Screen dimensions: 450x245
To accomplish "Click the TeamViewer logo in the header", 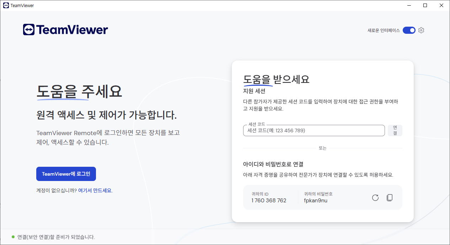I will coord(65,30).
